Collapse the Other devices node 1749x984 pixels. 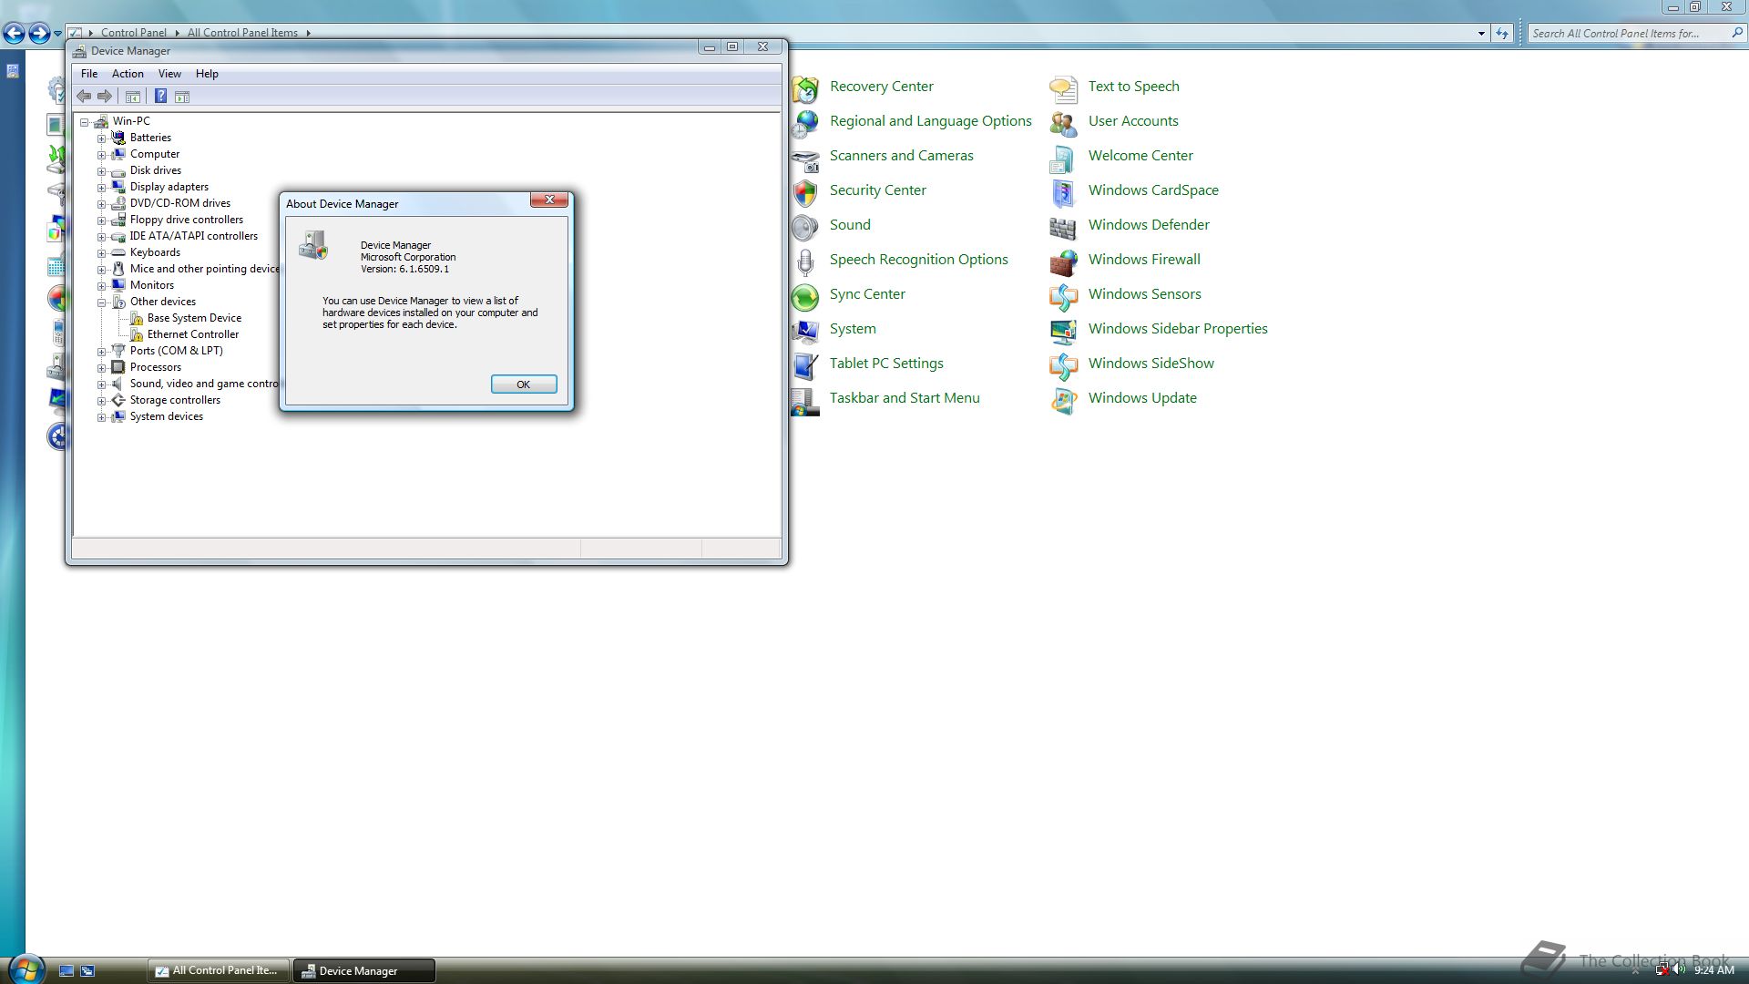point(102,302)
